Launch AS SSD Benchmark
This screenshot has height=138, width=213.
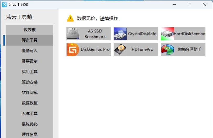tap(89, 34)
